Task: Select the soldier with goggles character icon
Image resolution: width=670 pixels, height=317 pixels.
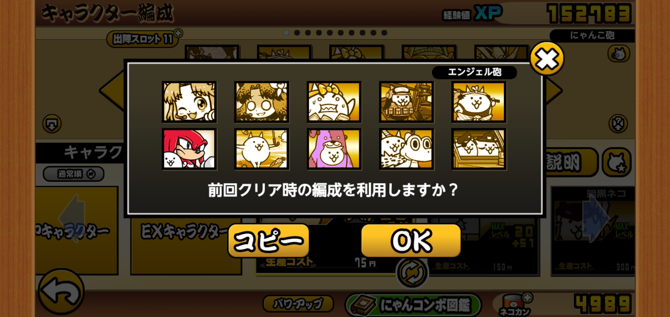Action: pos(406,102)
